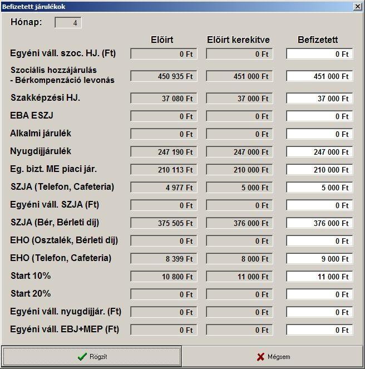The height and width of the screenshot is (369, 365).
Task: Click Előírt value 4 977 Ft
Action: 164,188
